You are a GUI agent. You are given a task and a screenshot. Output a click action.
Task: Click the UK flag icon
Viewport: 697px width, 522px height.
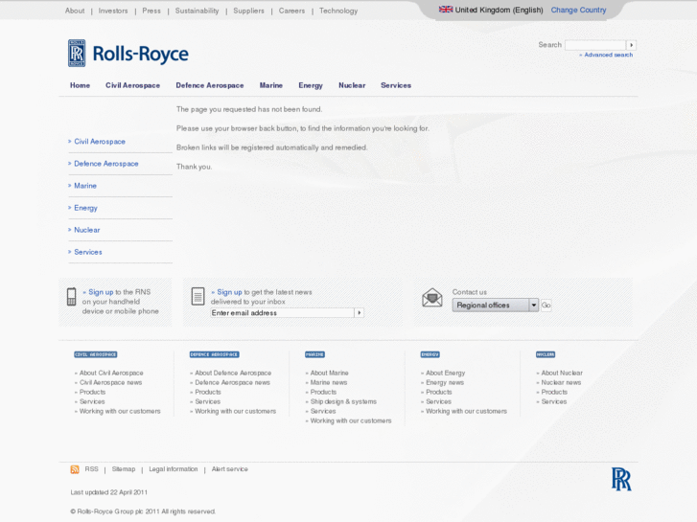[x=446, y=10]
